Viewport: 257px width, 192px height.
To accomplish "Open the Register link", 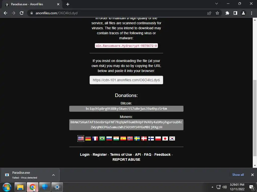I will tap(100, 154).
